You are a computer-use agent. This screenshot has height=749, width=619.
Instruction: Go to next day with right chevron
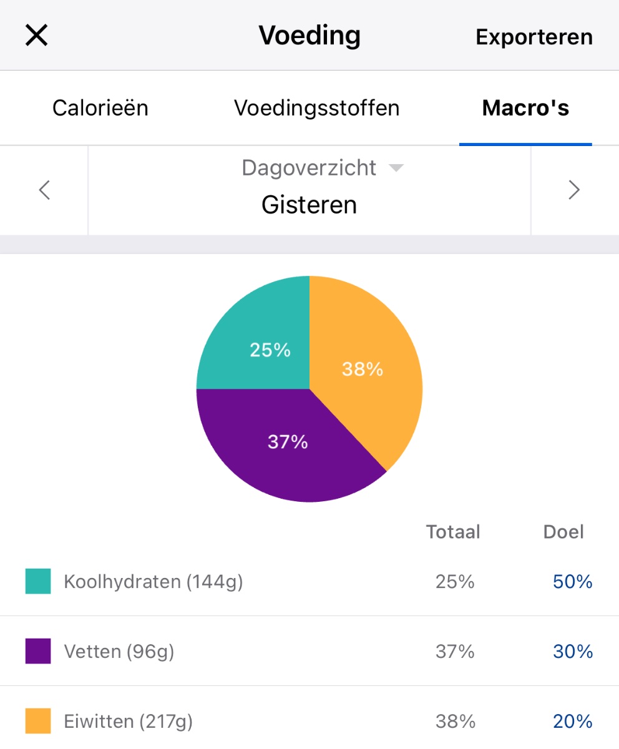[574, 190]
